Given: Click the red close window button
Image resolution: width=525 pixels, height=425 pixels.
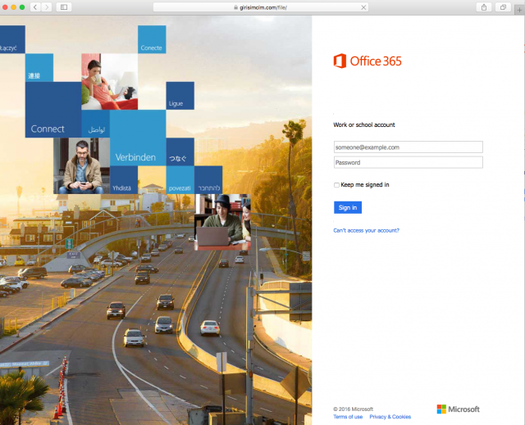Looking at the screenshot, I should 5,7.
